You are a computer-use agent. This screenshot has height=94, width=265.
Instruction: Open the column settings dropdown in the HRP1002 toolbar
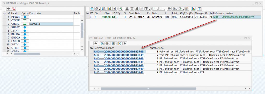click(106, 9)
